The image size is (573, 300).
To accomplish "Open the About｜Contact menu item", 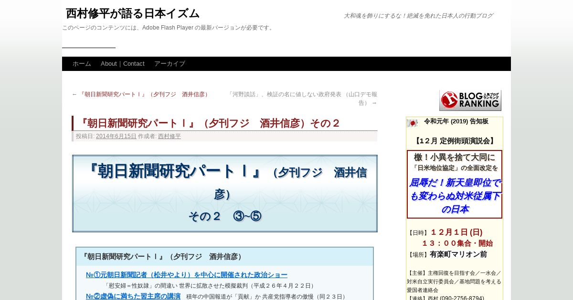I will pyautogui.click(x=123, y=64).
